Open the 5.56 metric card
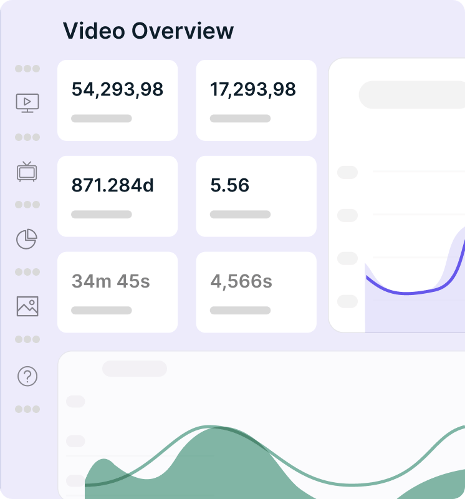The image size is (465, 499). [256, 196]
